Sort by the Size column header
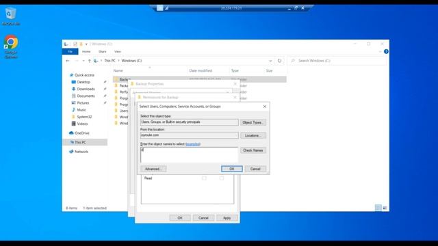Image resolution: width=438 pixels, height=246 pixels. pos(269,70)
